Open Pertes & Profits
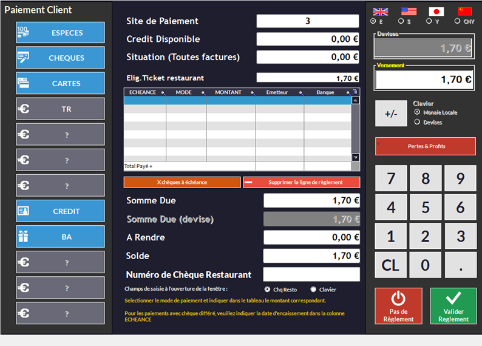Image resolution: width=482 pixels, height=346 pixels. (x=426, y=146)
